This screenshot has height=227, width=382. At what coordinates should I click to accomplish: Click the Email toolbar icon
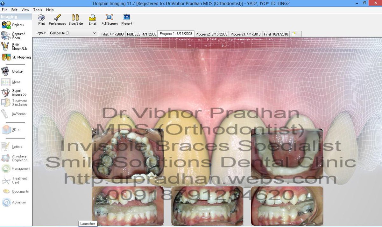click(x=92, y=20)
